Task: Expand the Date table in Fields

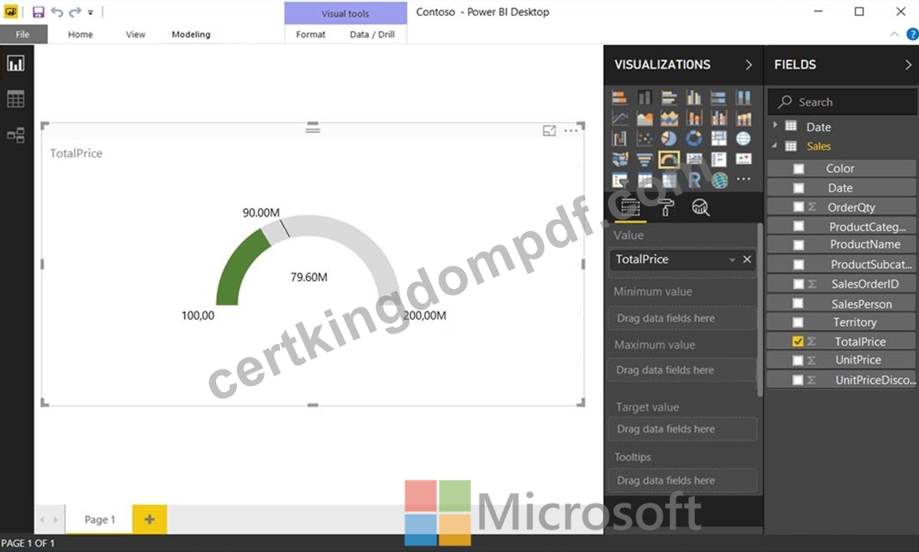Action: [775, 125]
